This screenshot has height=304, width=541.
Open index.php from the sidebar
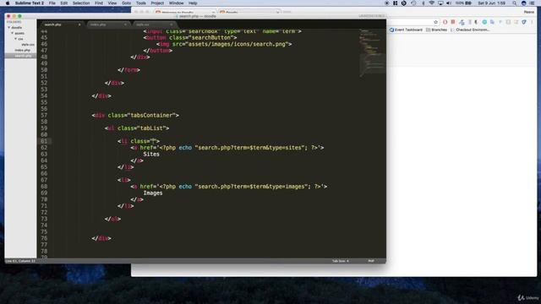pos(23,50)
